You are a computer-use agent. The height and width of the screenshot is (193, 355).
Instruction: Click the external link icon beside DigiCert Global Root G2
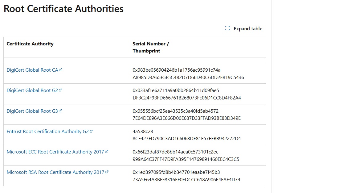pyautogui.click(x=61, y=90)
